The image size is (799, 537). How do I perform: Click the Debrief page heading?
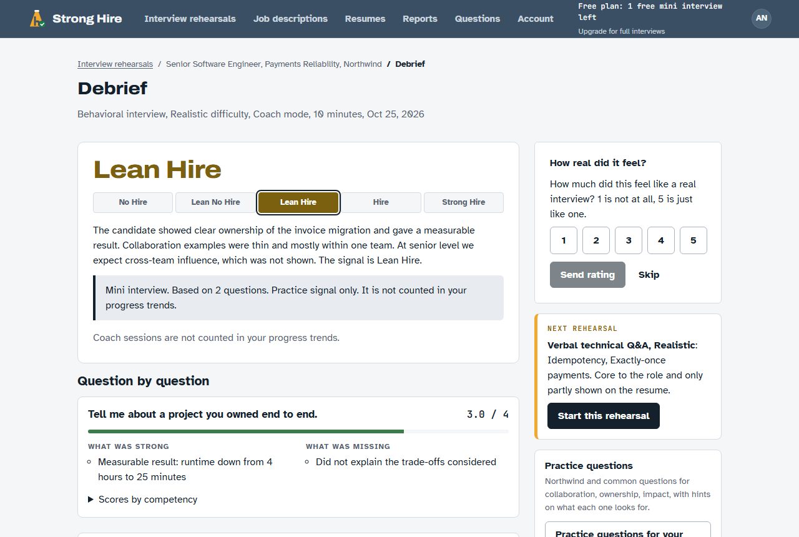(112, 88)
